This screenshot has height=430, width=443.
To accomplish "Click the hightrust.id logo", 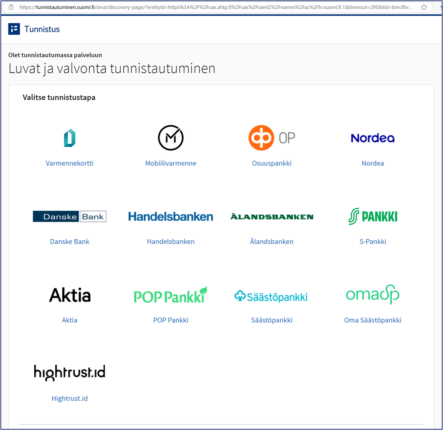I will (69, 373).
